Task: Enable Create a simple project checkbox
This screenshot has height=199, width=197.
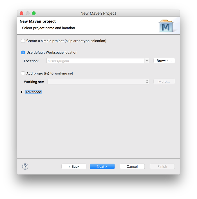Action: tap(23, 41)
